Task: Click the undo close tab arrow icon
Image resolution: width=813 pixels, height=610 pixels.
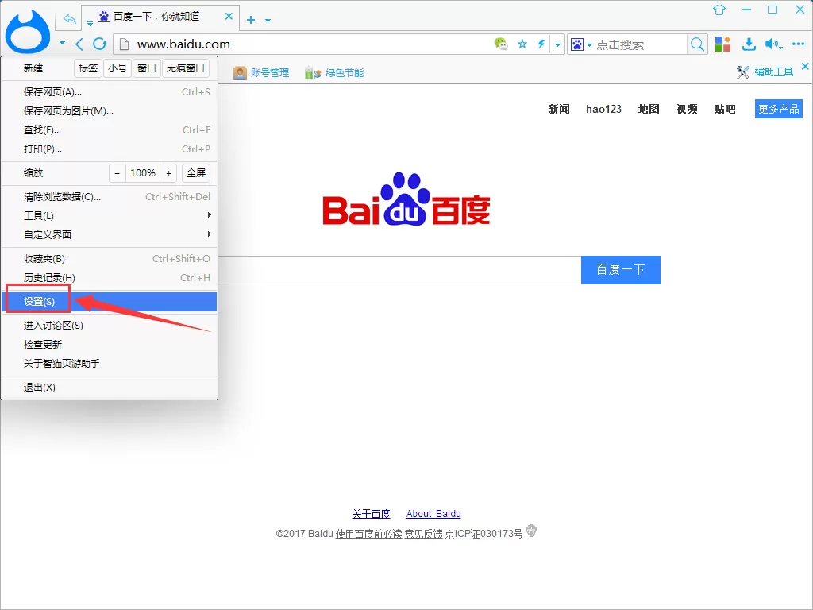Action: [70, 19]
